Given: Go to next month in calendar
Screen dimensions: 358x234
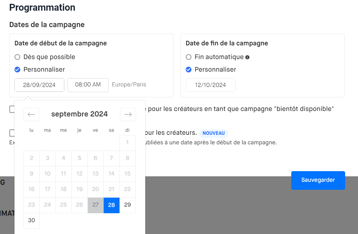Looking at the screenshot, I should click(x=128, y=114).
